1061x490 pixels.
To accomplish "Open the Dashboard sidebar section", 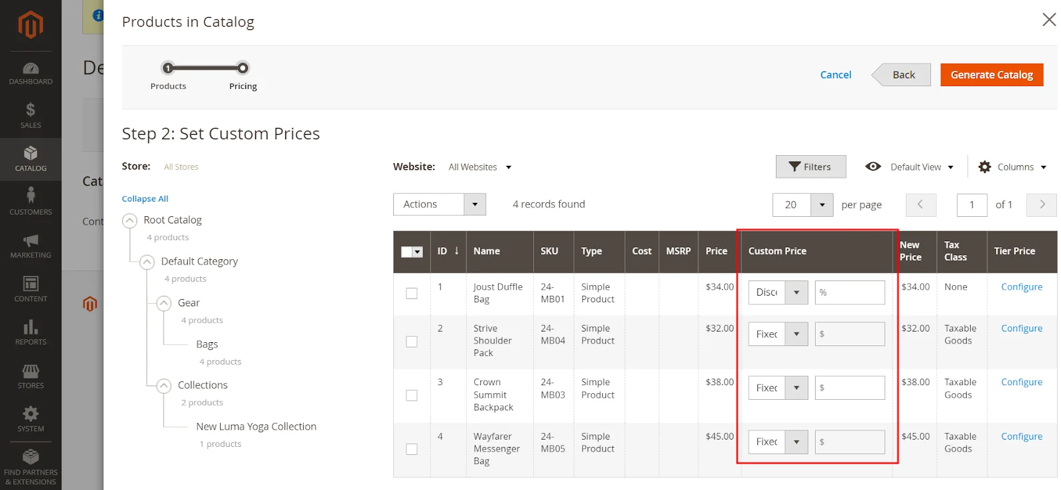I will coord(31,74).
